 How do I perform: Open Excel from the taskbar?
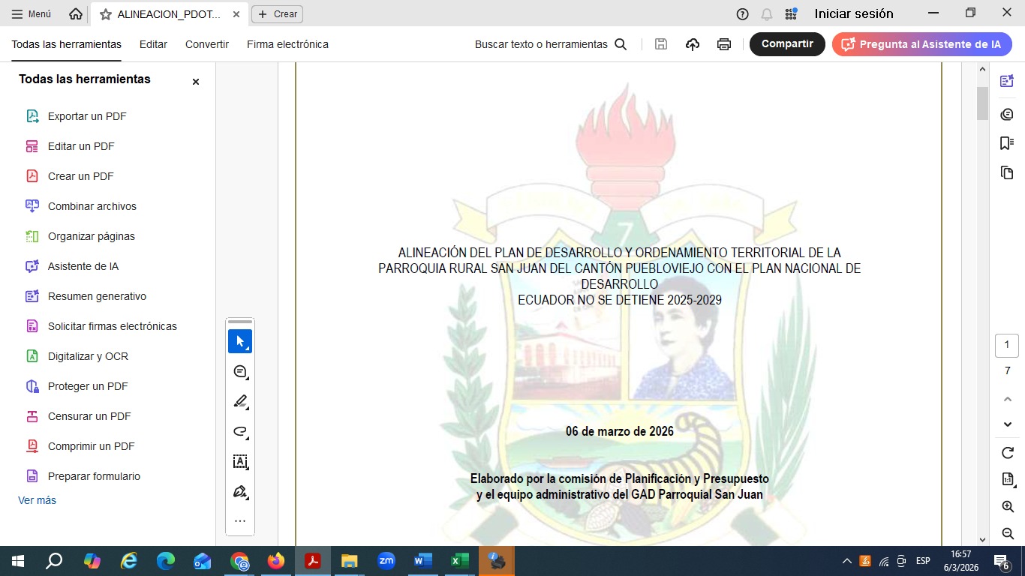(459, 561)
